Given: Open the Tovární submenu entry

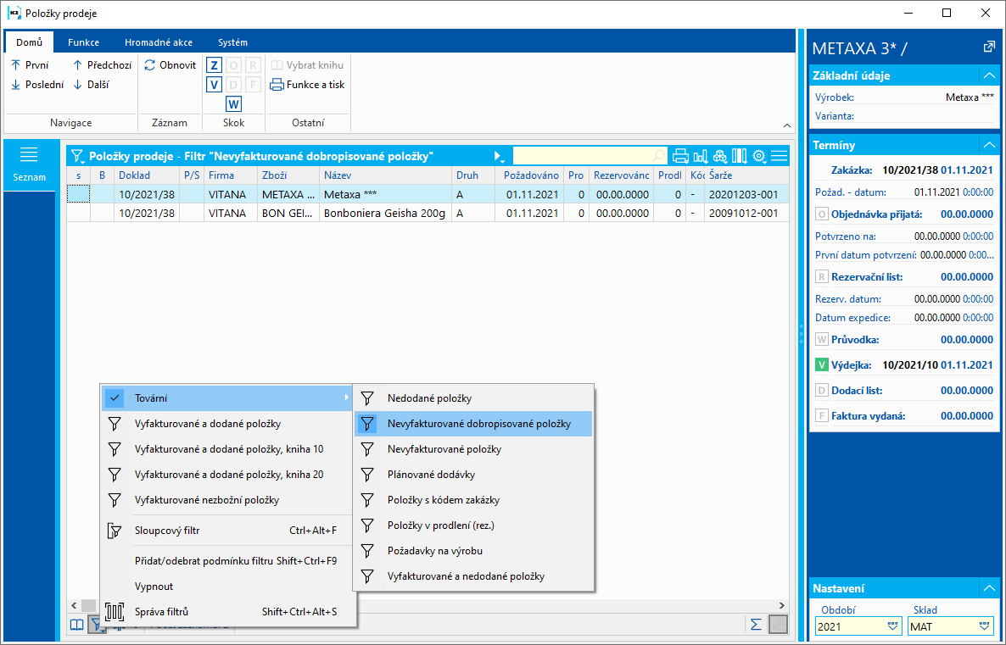Looking at the screenshot, I should pos(227,398).
